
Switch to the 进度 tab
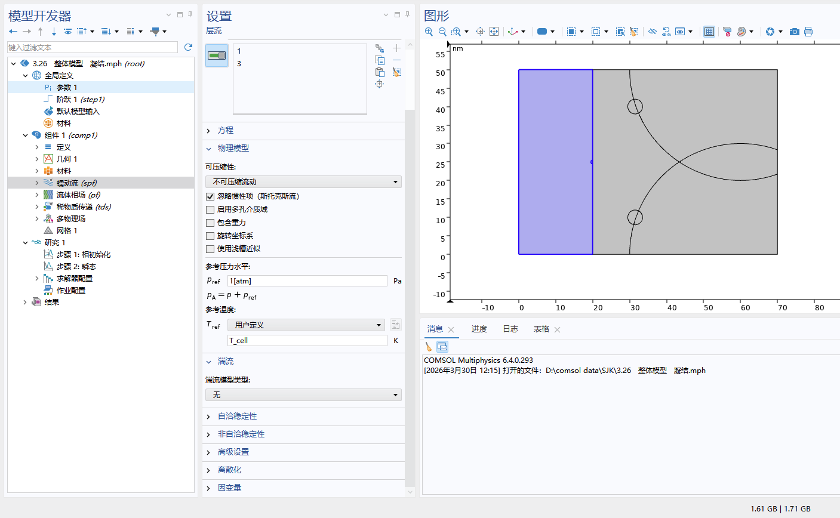pyautogui.click(x=479, y=329)
